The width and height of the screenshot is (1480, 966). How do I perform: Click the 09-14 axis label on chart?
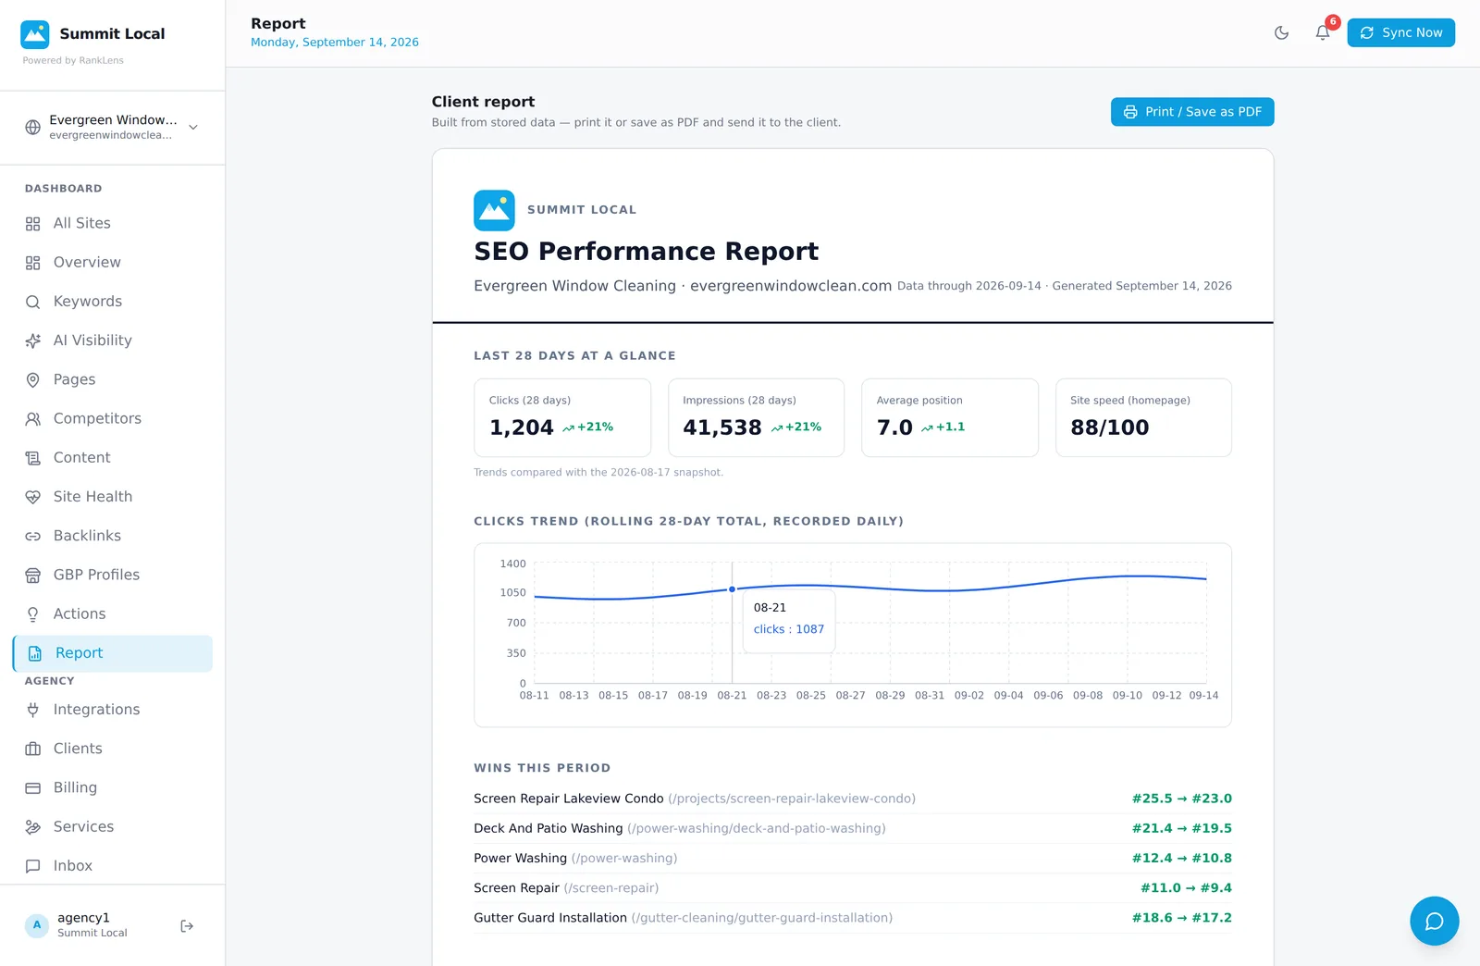click(1203, 696)
